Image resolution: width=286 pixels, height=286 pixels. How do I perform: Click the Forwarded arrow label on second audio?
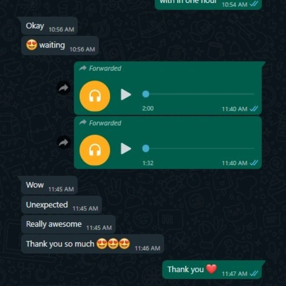100,123
